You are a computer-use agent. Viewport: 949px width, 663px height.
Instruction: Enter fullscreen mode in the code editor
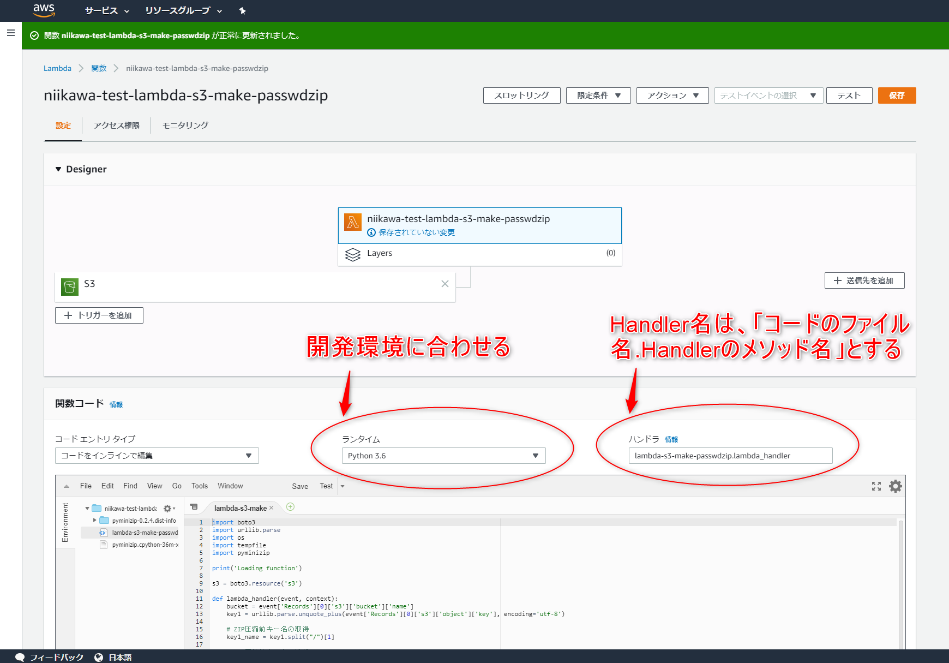876,486
